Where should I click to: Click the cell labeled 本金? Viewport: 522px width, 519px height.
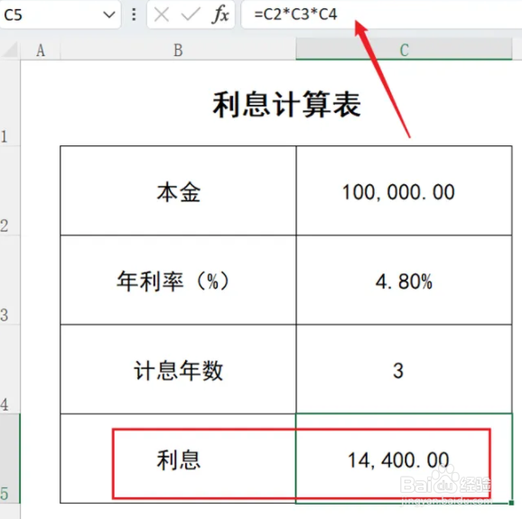[178, 190]
